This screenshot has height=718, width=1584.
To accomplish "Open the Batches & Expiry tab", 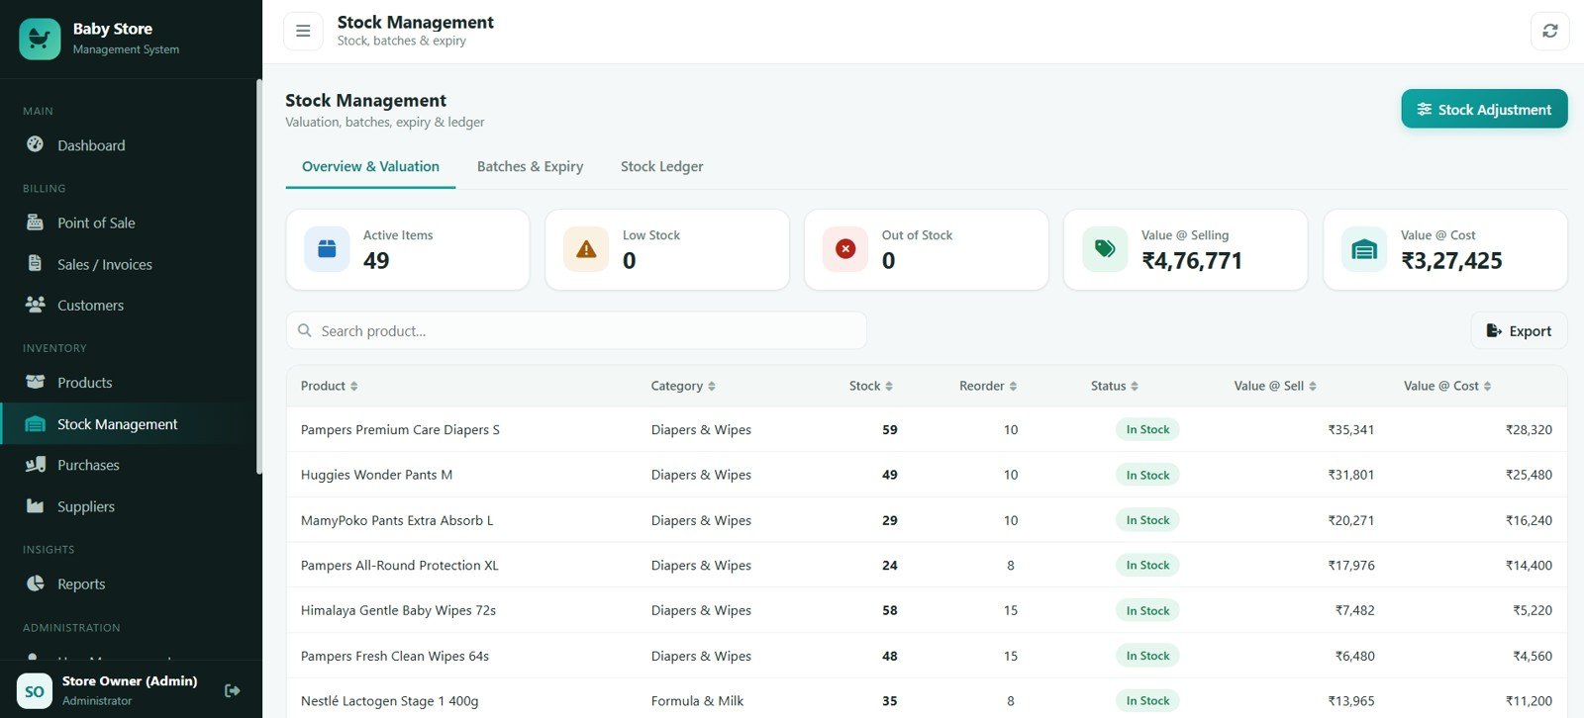I will 531,166.
